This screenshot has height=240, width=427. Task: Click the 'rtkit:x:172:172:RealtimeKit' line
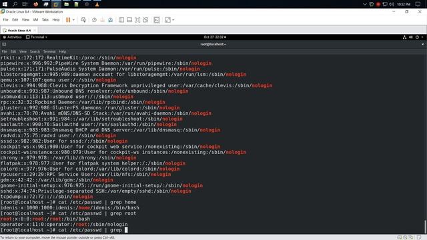pos(68,58)
